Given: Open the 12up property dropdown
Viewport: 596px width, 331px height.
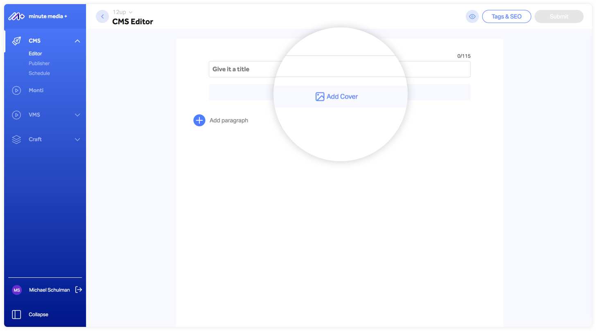Looking at the screenshot, I should [x=123, y=12].
